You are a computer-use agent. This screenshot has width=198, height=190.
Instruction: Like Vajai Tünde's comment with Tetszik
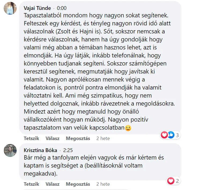click(x=31, y=138)
